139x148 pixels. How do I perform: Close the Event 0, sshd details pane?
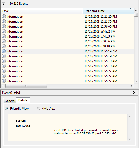[x=134, y=92]
